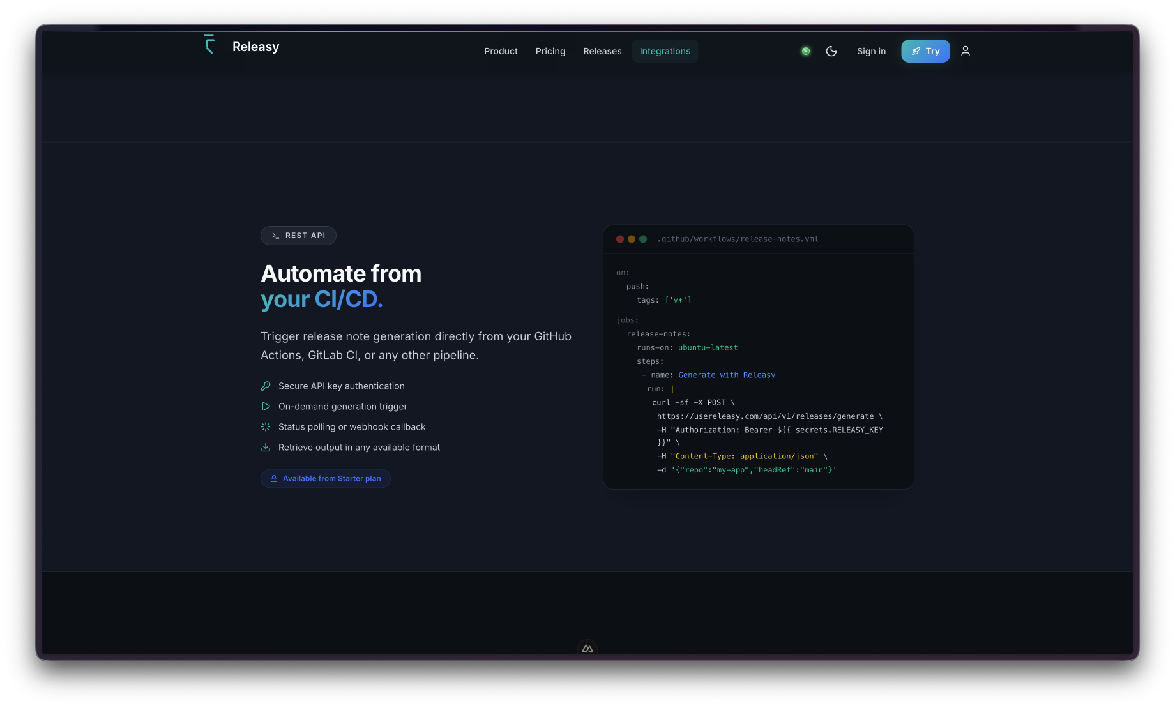Click 'ubuntu-latest' value in code
Screen dimensions: 1175x708
point(708,348)
